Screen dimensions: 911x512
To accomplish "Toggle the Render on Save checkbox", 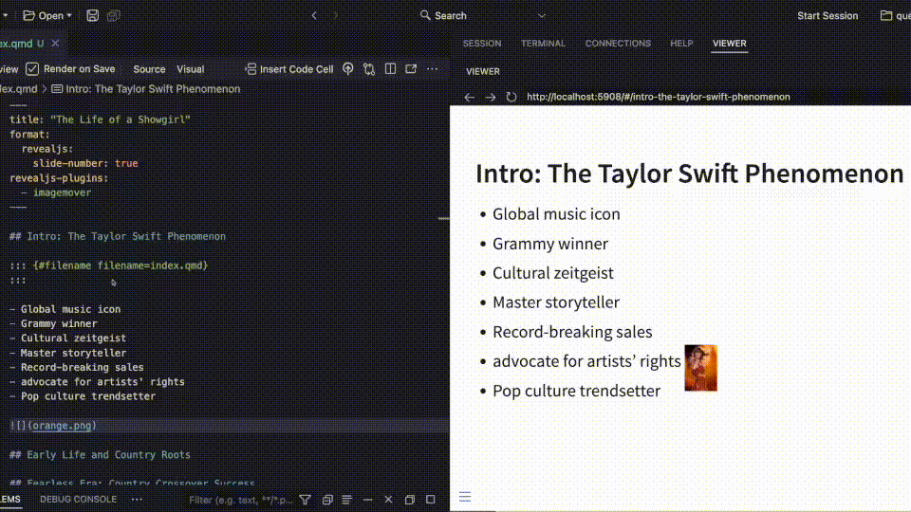I will click(32, 68).
